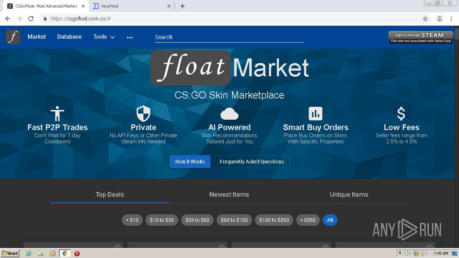Switch to the VirusTotal browser tab
Screen dimensions: 459x258
131,6
